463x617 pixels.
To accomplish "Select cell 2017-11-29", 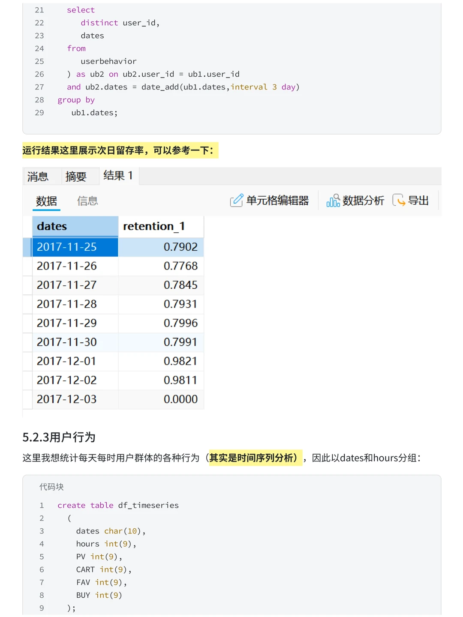I will [75, 323].
